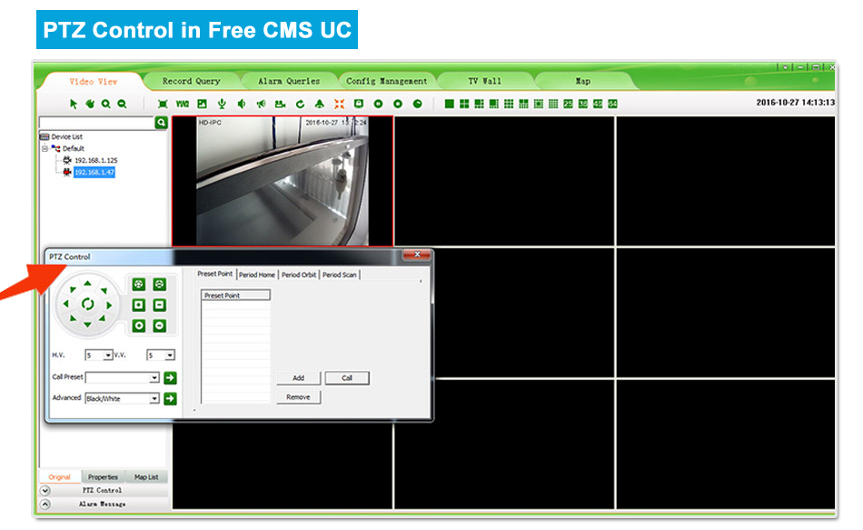Click the Remove preset button
Viewport: 863px width, 530px height.
[298, 397]
